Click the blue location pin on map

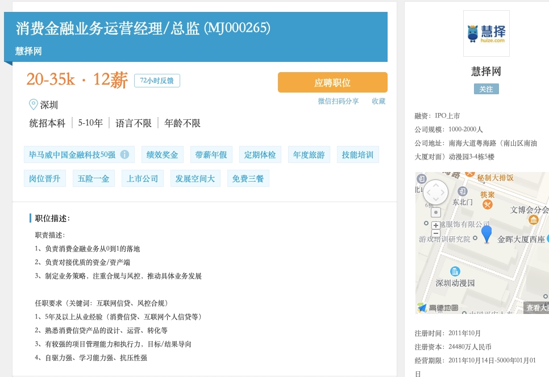(x=486, y=233)
